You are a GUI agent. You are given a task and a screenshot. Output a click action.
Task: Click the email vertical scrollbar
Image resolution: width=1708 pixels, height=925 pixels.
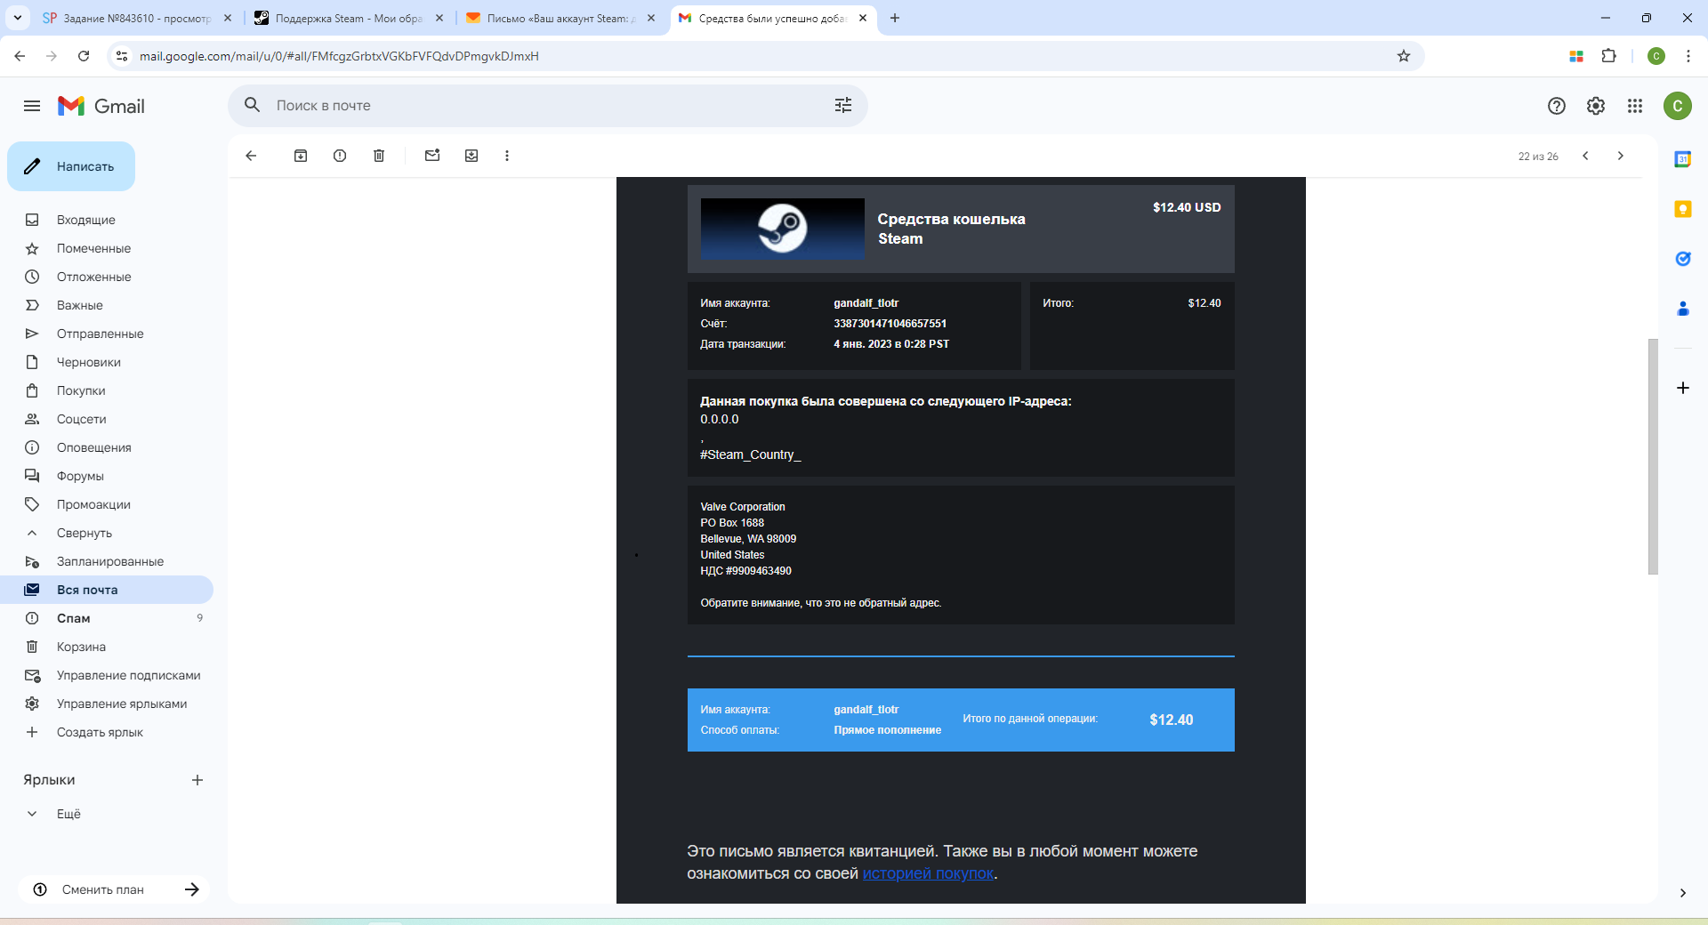pyautogui.click(x=1653, y=456)
